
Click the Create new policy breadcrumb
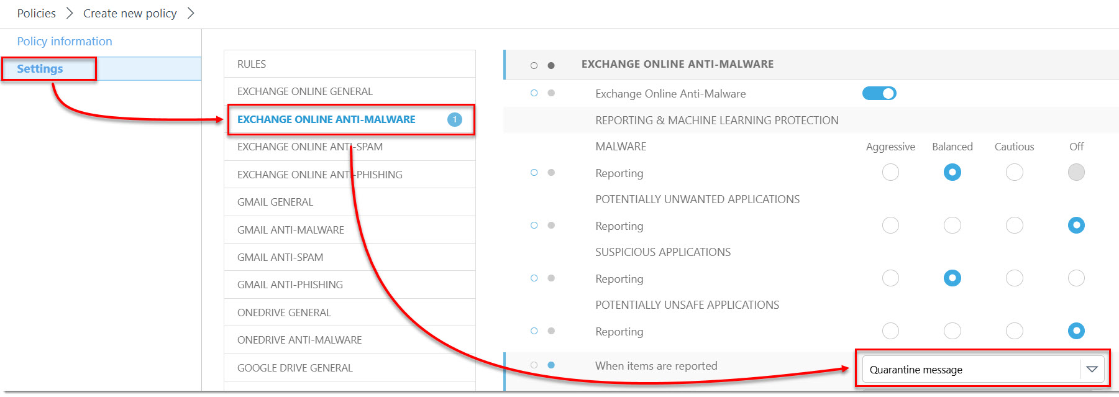[x=130, y=13]
